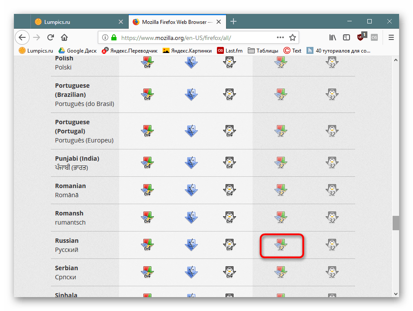Download Portuguese (Portugal) macOS build
This screenshot has height=311, width=413.
191,131
